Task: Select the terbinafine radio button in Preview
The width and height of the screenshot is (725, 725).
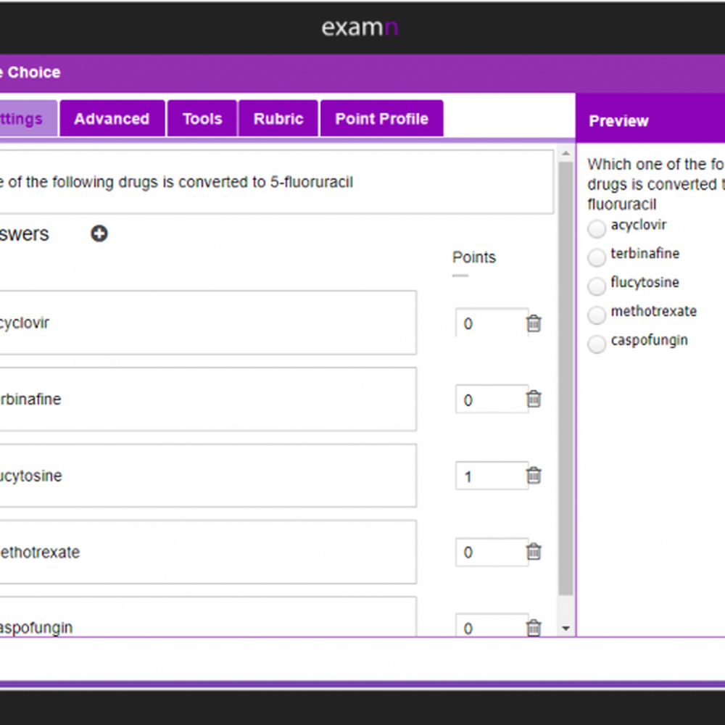Action: [x=597, y=257]
